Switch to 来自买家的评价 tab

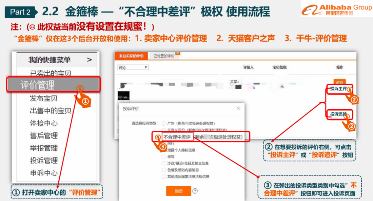point(131,56)
